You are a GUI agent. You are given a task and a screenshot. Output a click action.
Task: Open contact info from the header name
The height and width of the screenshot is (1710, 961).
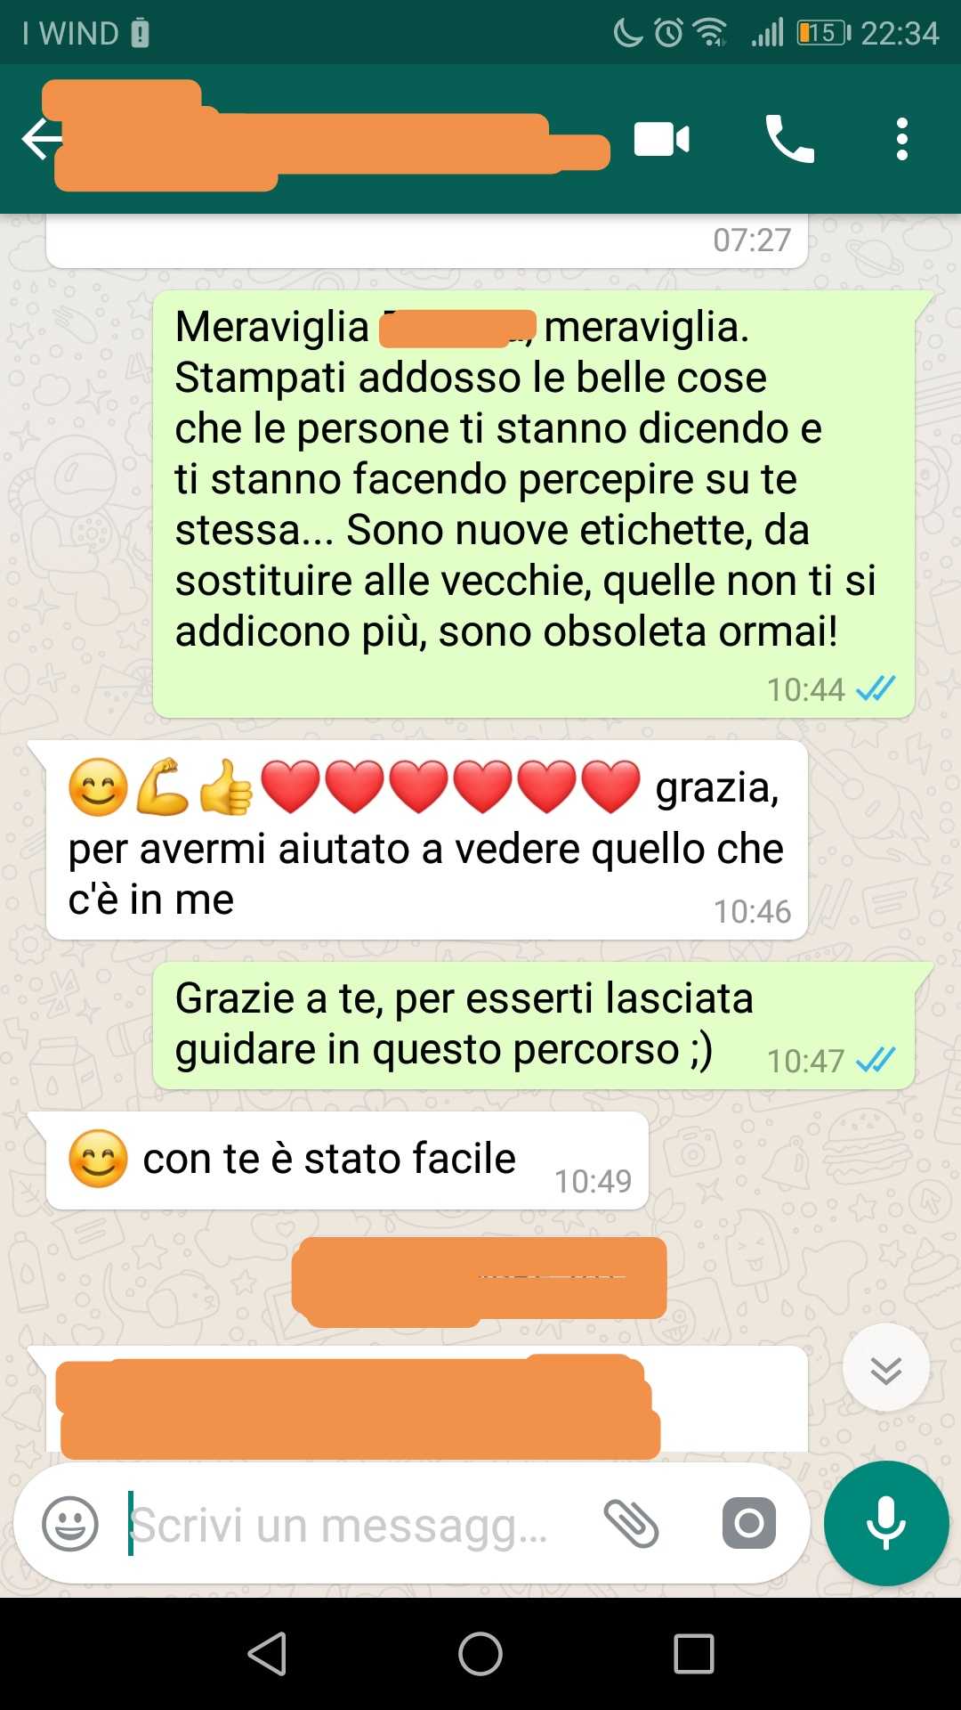click(x=329, y=137)
